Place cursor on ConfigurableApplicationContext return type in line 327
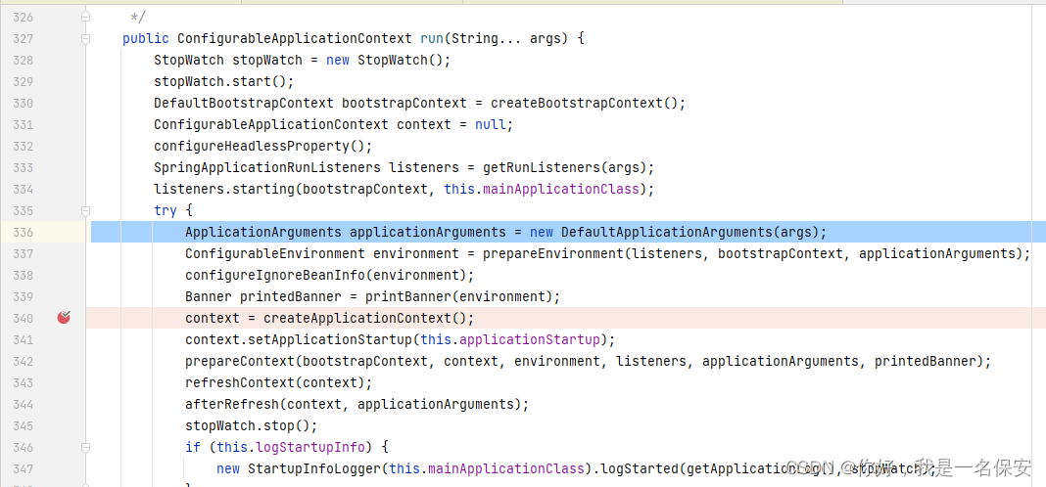The width and height of the screenshot is (1046, 487). point(295,39)
